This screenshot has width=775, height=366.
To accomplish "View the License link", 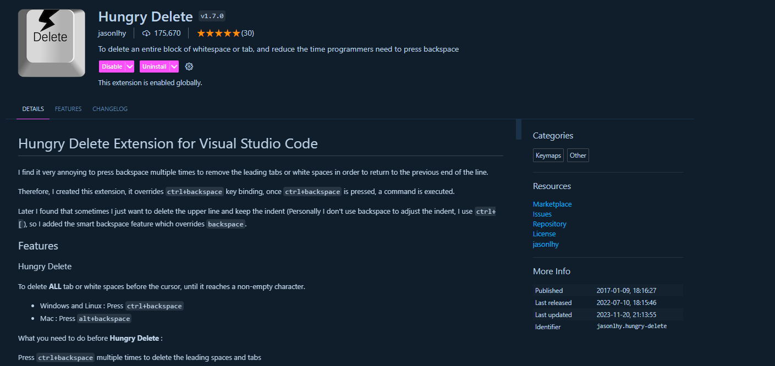I will click(544, 234).
